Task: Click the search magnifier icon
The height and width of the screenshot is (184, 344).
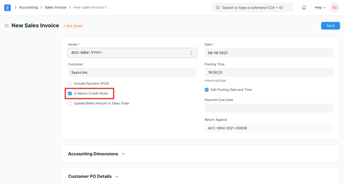Action: pyautogui.click(x=218, y=7)
